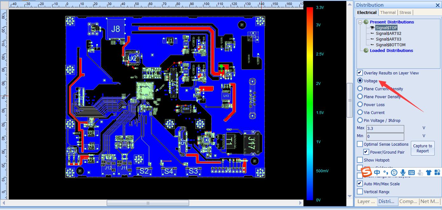Select the Signal$ART02 distribution
This screenshot has width=442, height=210.
(x=389, y=33)
